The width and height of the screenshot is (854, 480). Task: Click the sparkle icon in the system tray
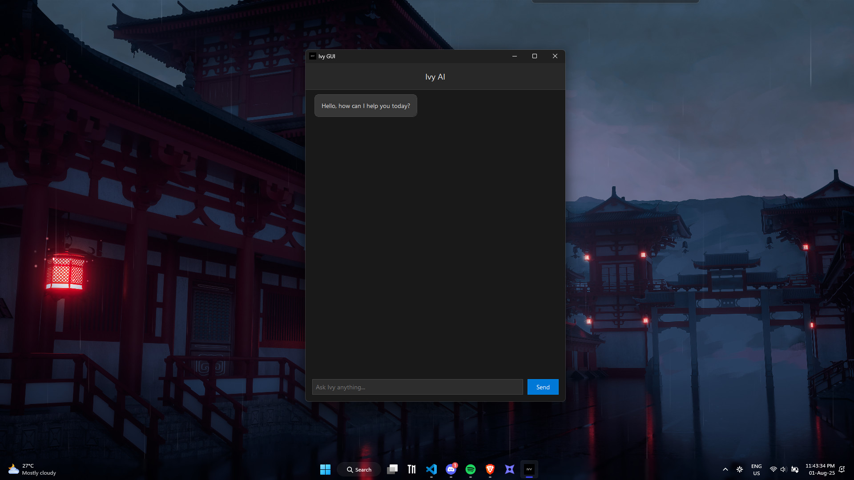(740, 469)
